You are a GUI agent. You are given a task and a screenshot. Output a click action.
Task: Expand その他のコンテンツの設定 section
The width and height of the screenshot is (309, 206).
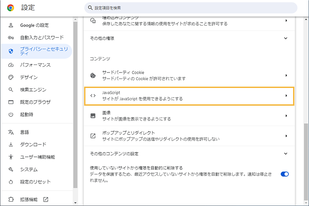pyautogui.click(x=286, y=153)
